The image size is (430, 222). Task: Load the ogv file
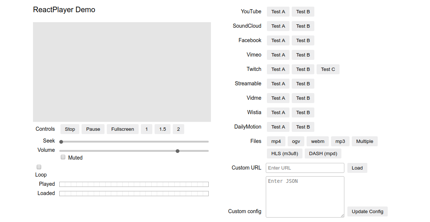coord(296,141)
